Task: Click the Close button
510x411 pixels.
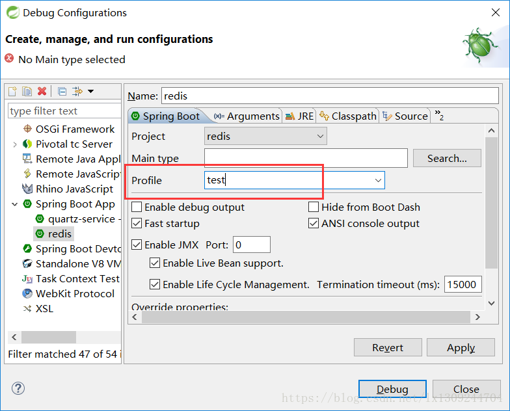Action: tap(466, 389)
